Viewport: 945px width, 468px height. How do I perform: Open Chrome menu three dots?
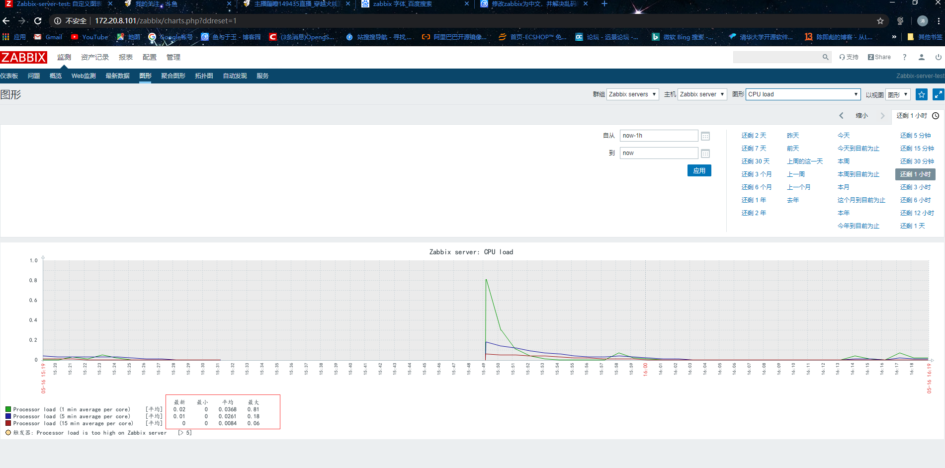(938, 21)
